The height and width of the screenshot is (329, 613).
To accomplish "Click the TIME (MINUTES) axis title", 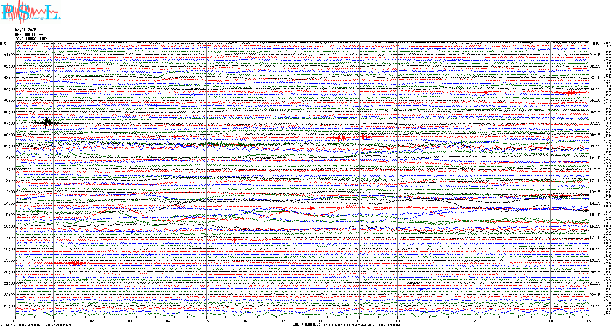I will [306, 324].
